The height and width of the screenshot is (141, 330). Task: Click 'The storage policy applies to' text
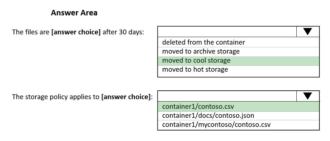click(x=56, y=97)
